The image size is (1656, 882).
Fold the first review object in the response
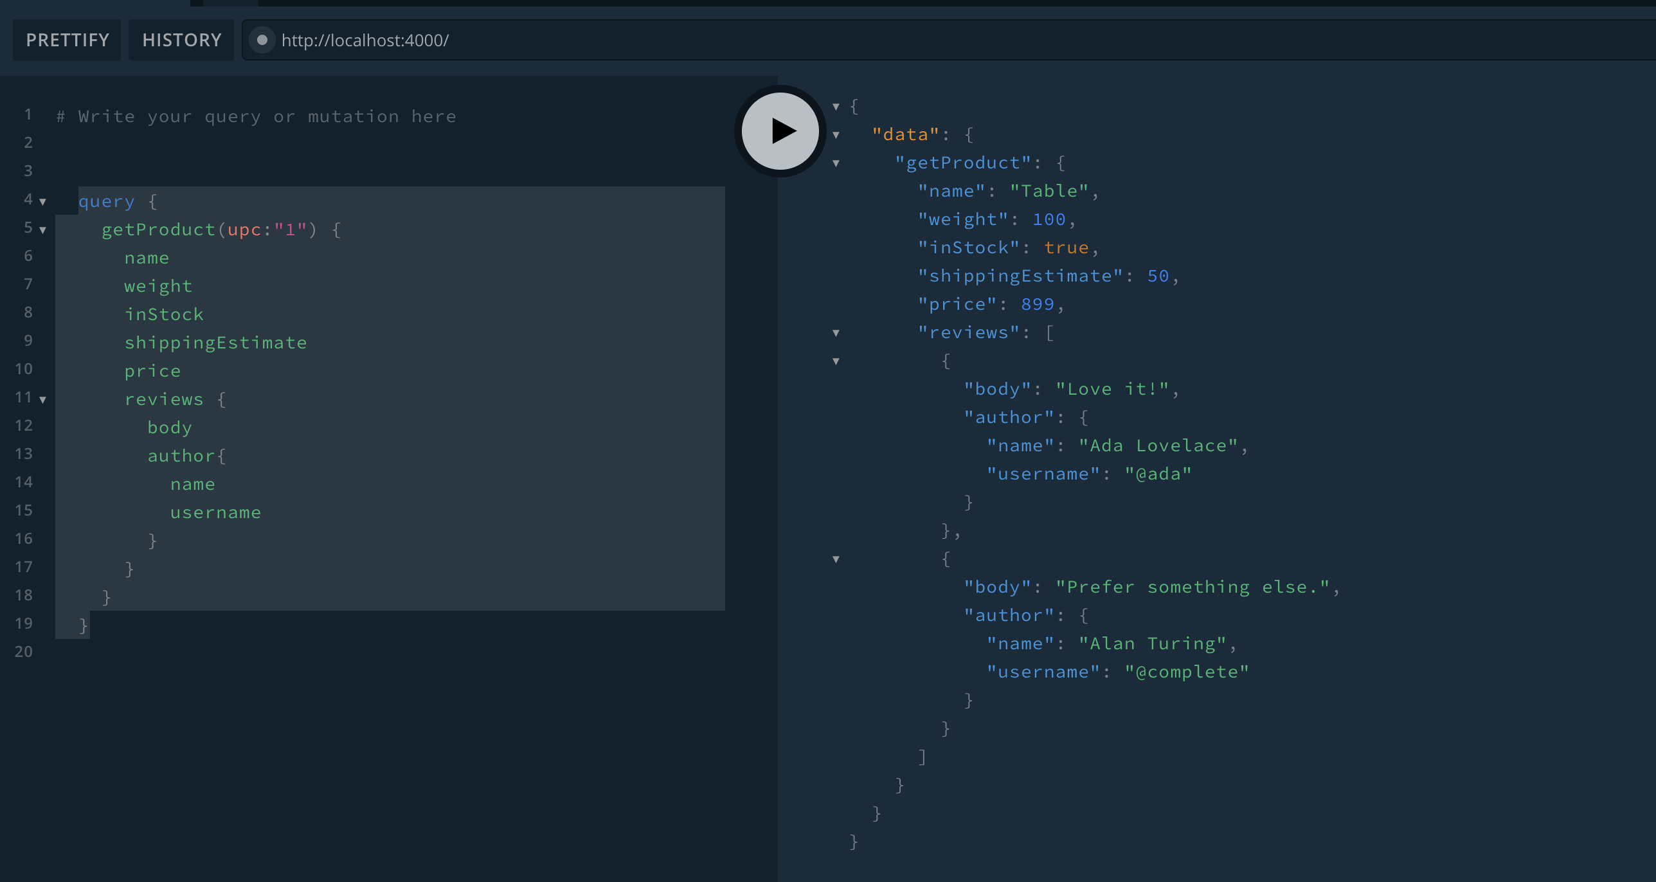(x=836, y=361)
